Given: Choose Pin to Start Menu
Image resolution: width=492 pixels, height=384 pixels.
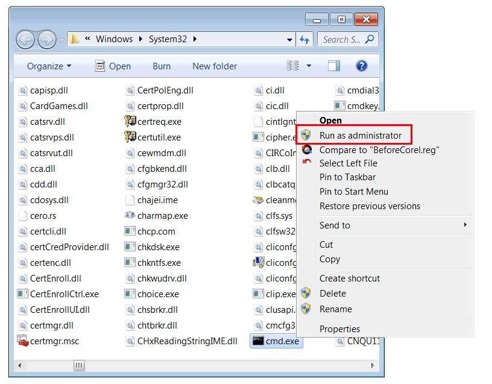Looking at the screenshot, I should [x=385, y=191].
